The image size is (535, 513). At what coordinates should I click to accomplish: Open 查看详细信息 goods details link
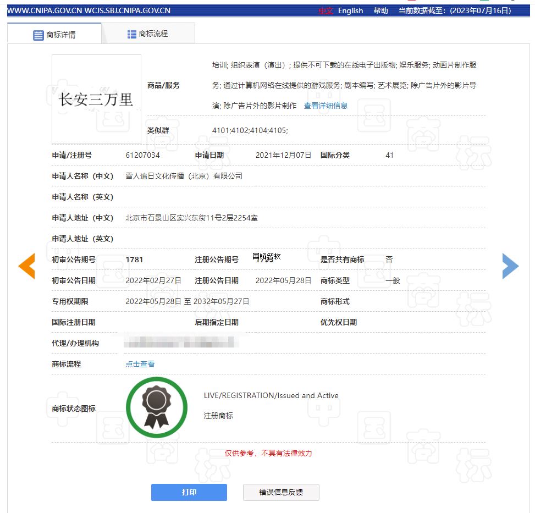326,106
